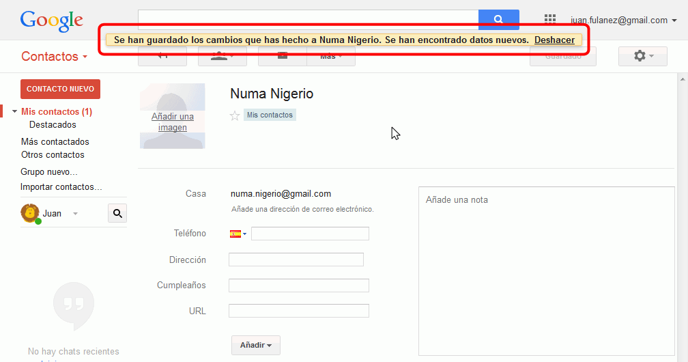Click CONTACTO NUEVO button
The width and height of the screenshot is (688, 362).
(x=60, y=89)
